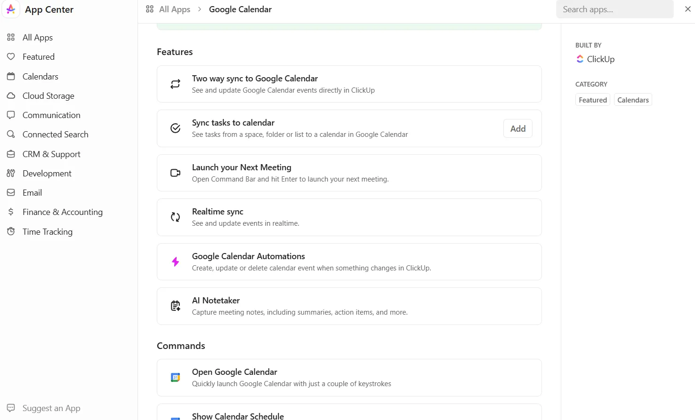Viewport: 695px width, 420px height.
Task: Click the Open Google Calendar icon
Action: coord(175,377)
